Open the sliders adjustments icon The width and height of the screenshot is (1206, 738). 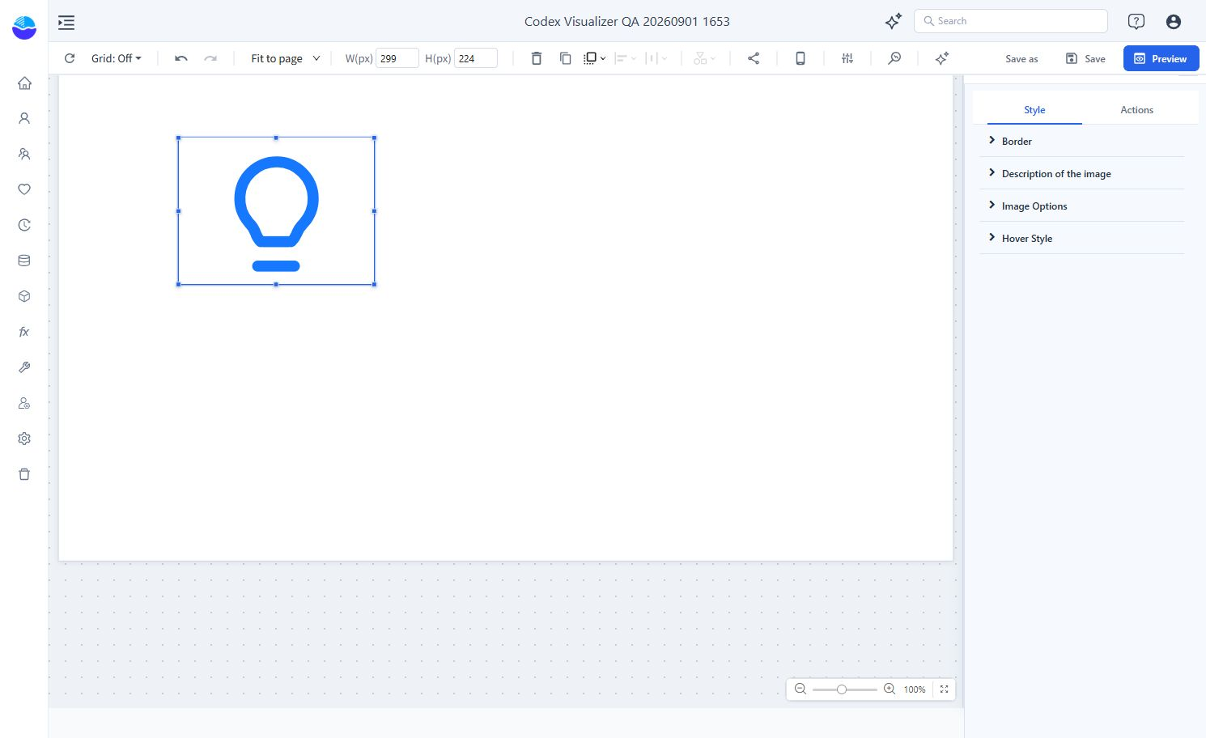point(847,58)
